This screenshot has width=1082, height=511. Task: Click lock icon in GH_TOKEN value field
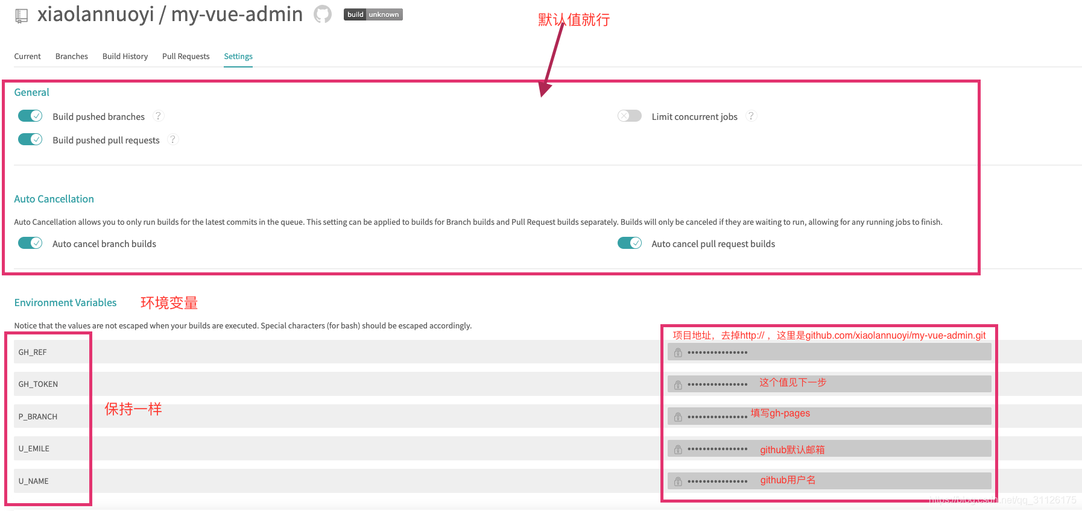(678, 384)
